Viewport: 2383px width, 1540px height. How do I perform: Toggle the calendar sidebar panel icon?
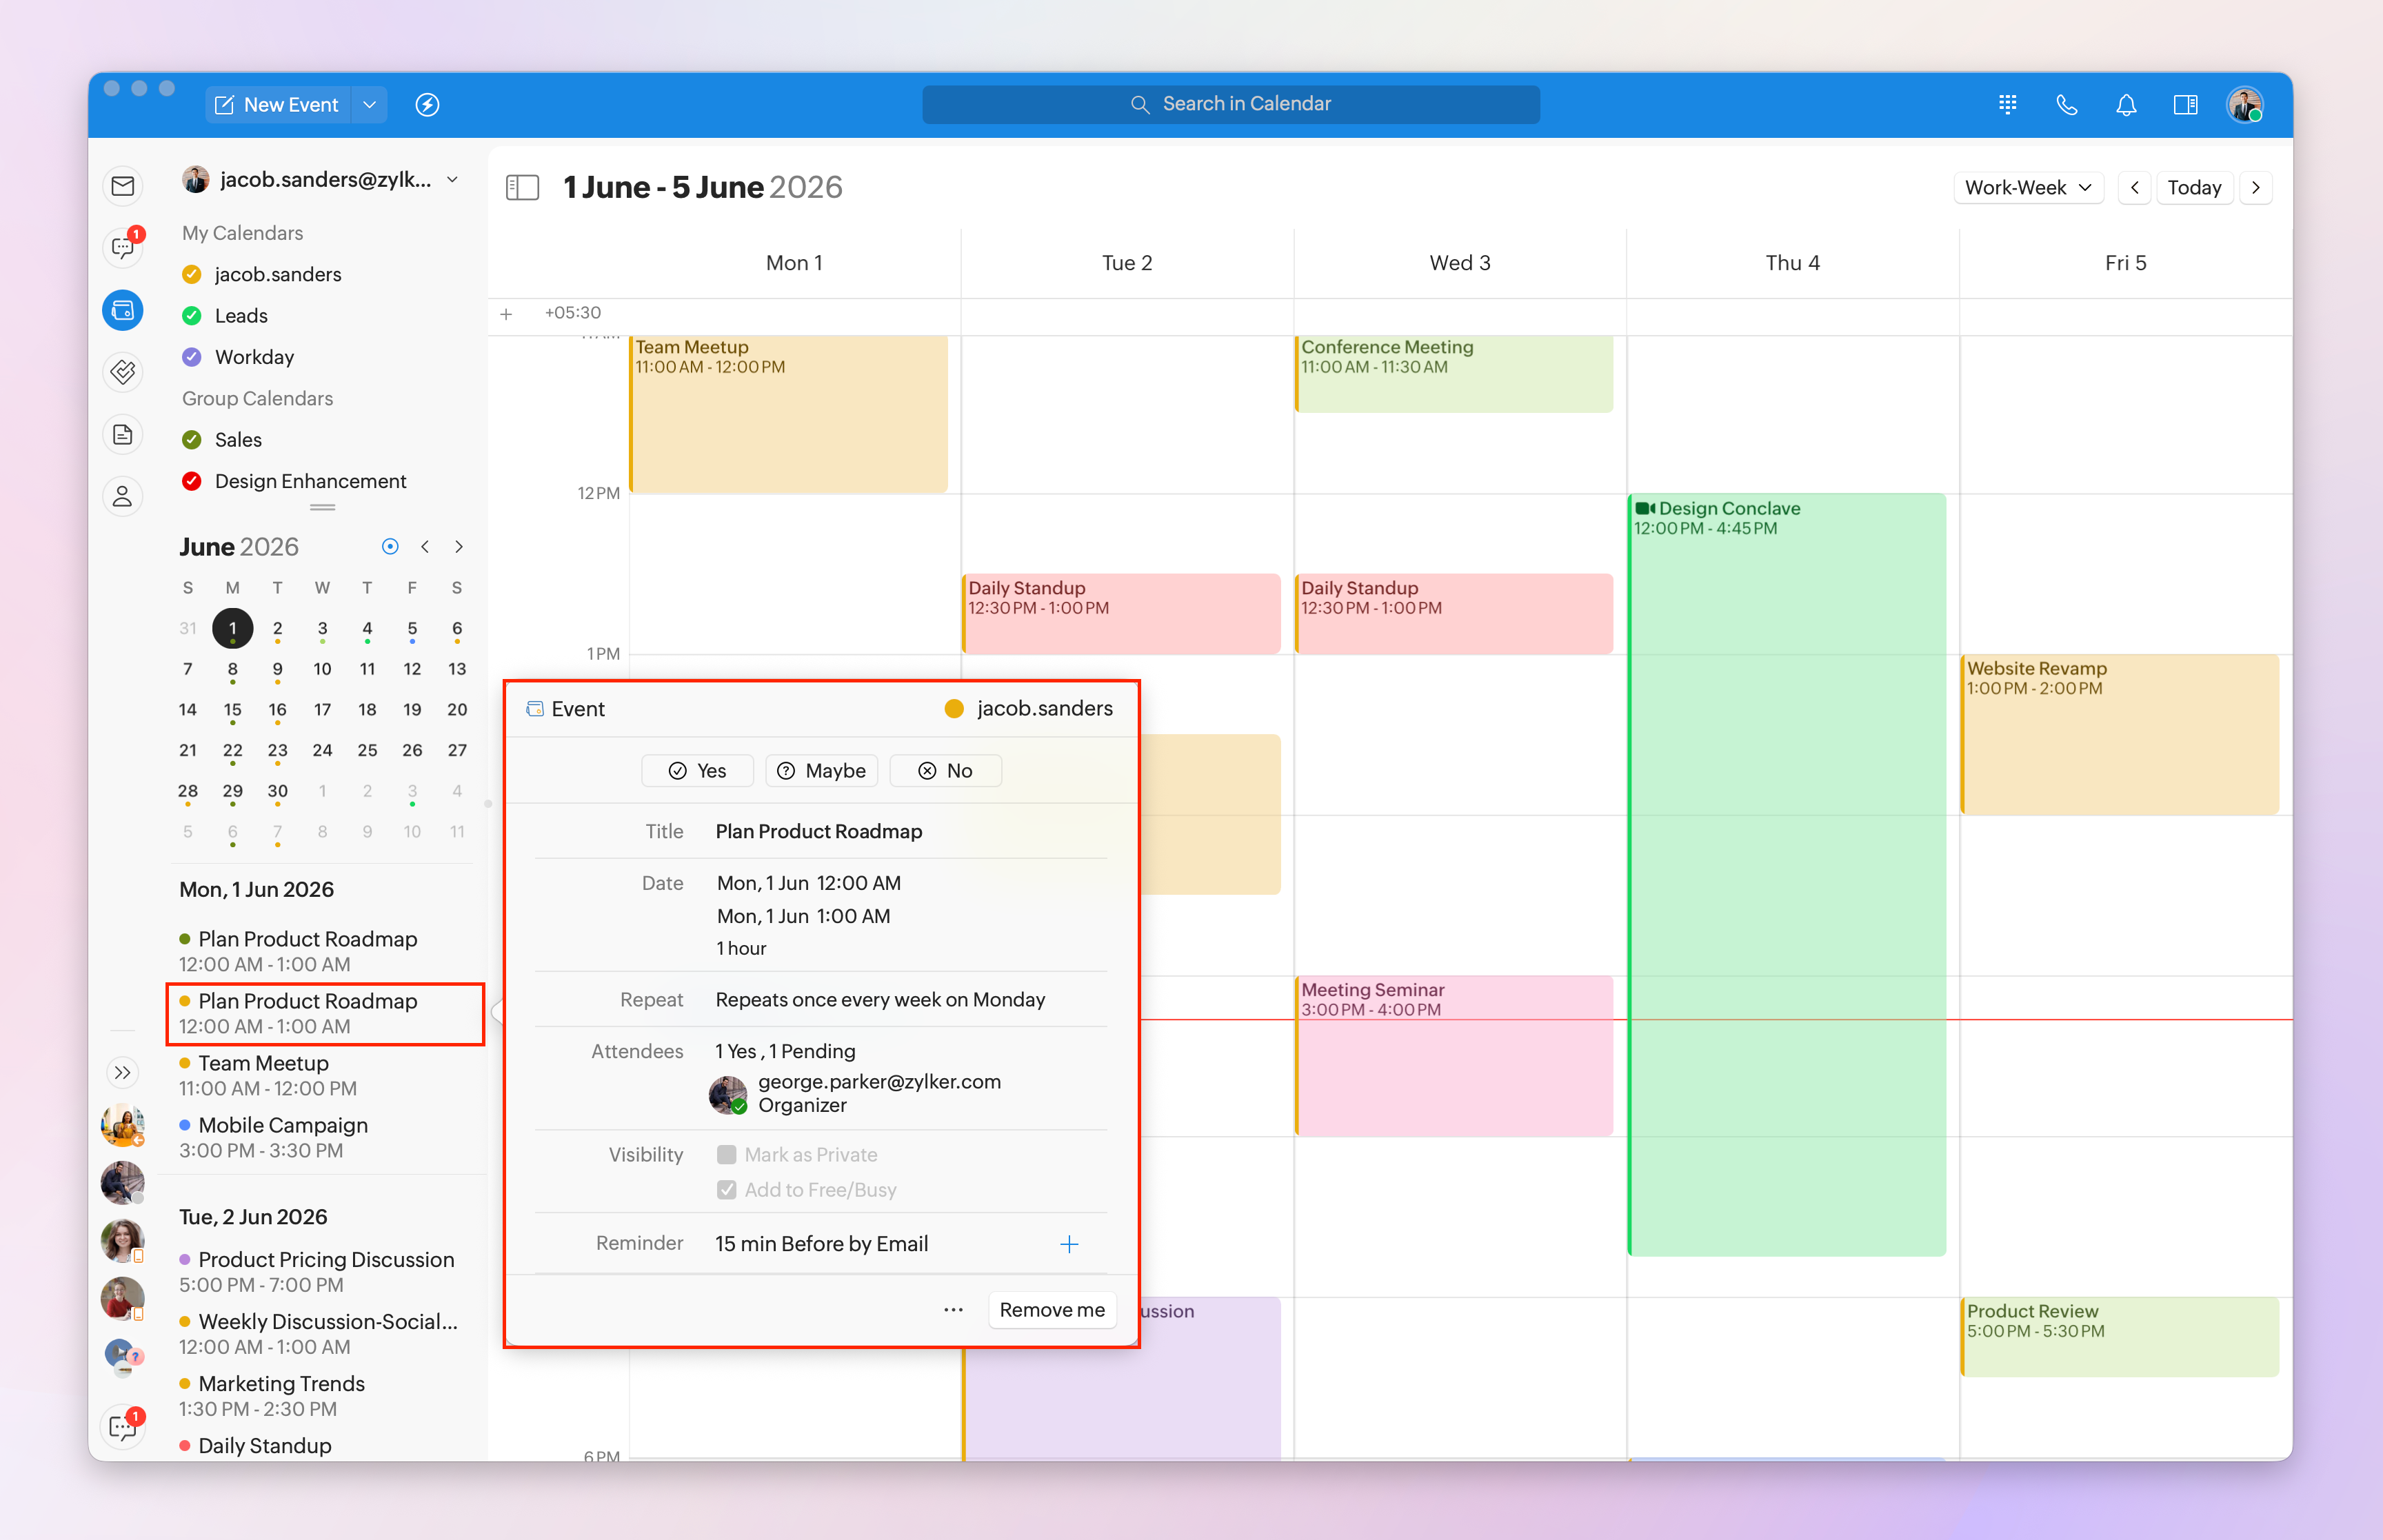click(522, 187)
